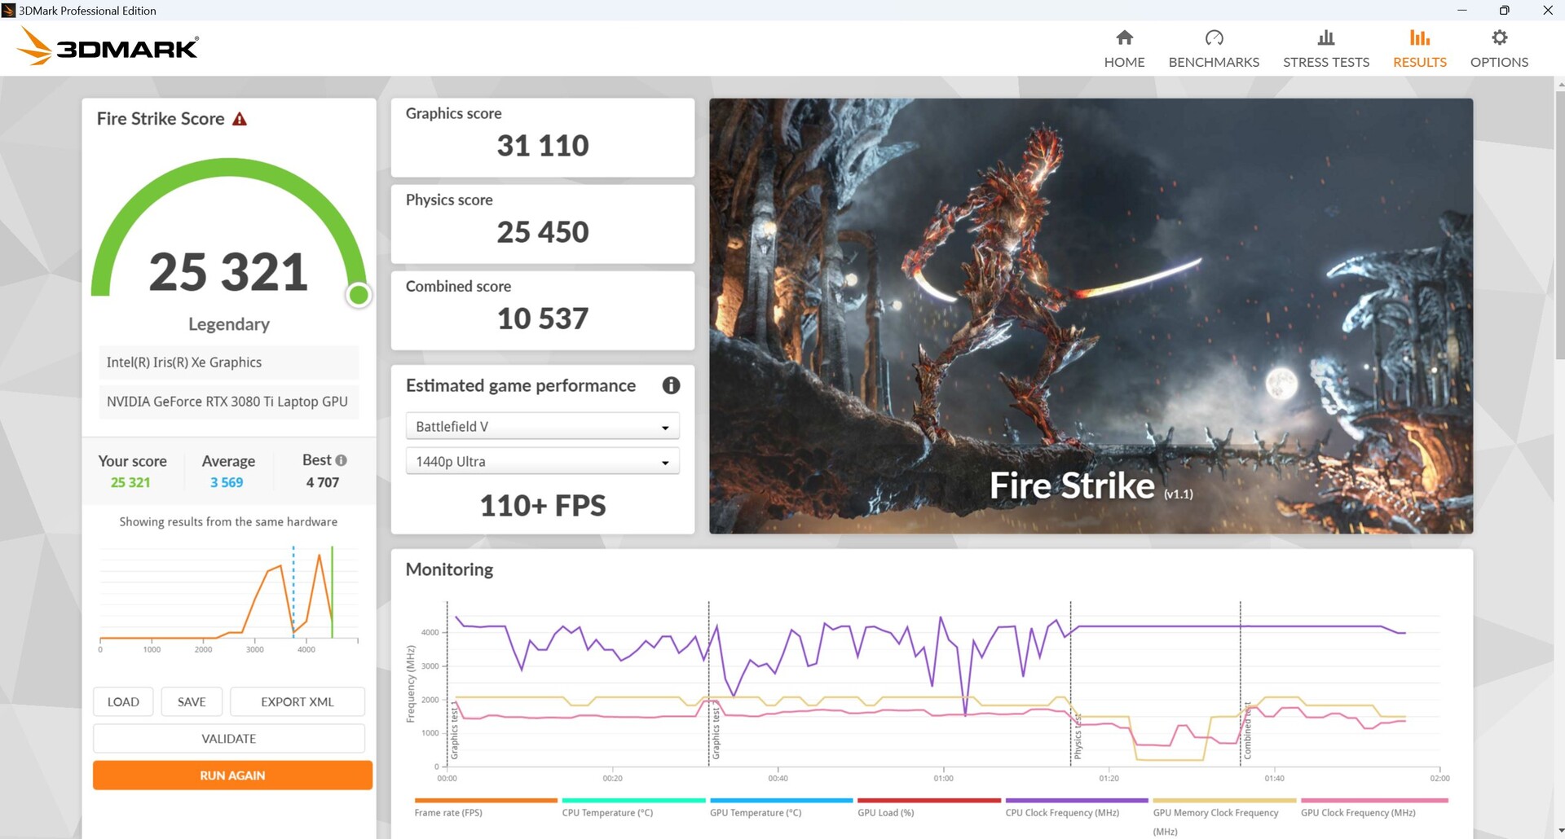Toggle the CPU Temperature legend swatch

click(633, 801)
